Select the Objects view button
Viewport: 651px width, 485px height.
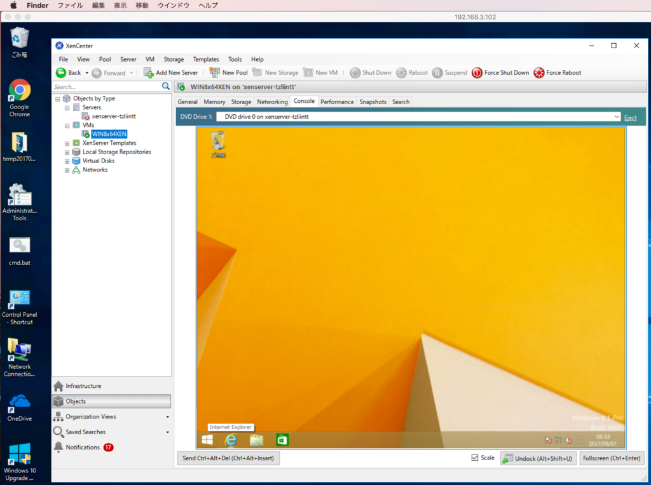[x=111, y=401]
